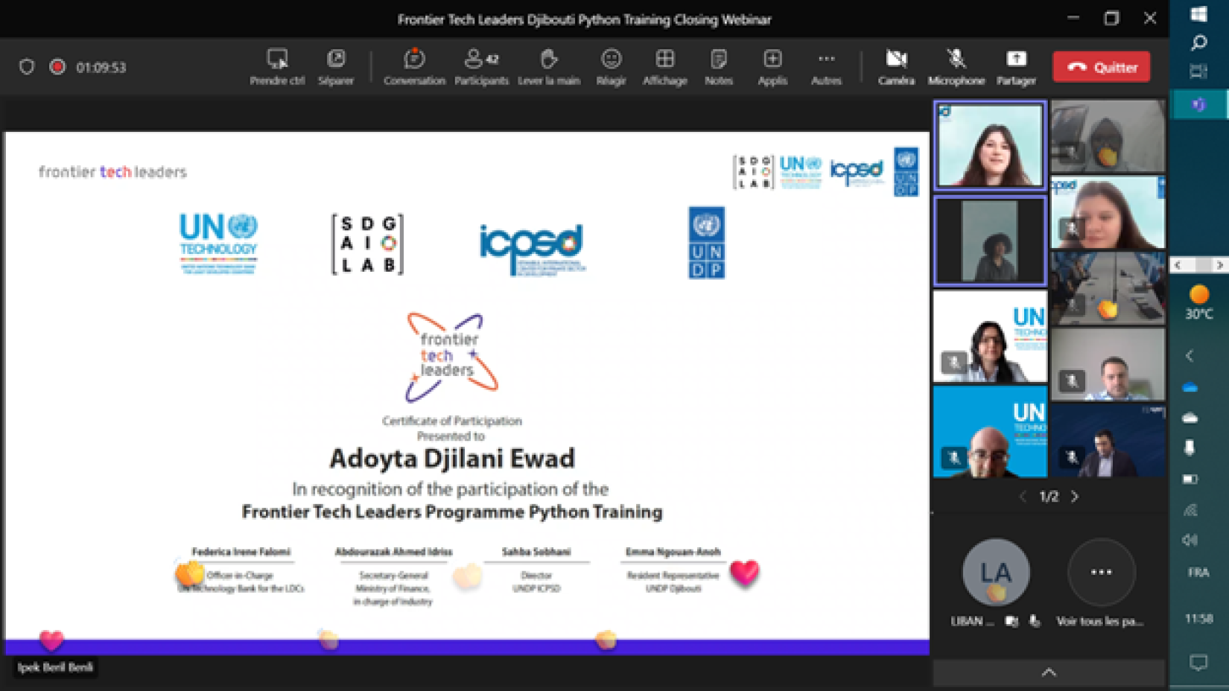Click the 11:58 system clock
This screenshot has width=1229, height=691.
click(1198, 619)
